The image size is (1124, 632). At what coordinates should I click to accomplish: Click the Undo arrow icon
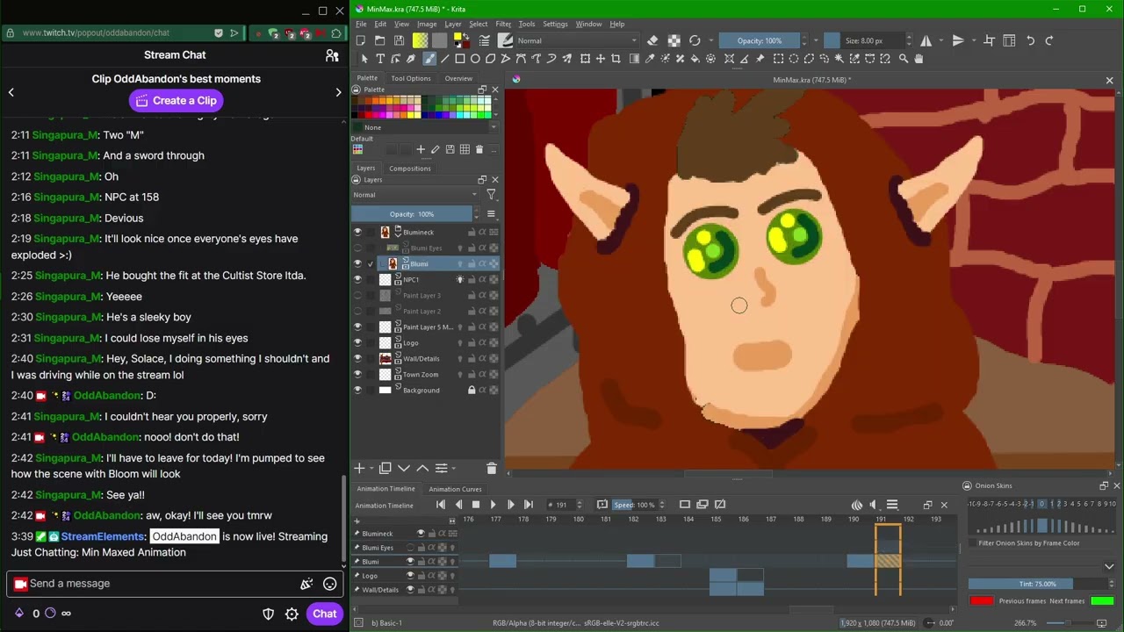point(1030,40)
